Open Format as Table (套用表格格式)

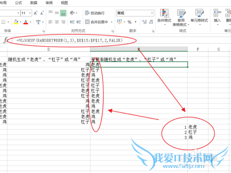[x=181, y=18]
